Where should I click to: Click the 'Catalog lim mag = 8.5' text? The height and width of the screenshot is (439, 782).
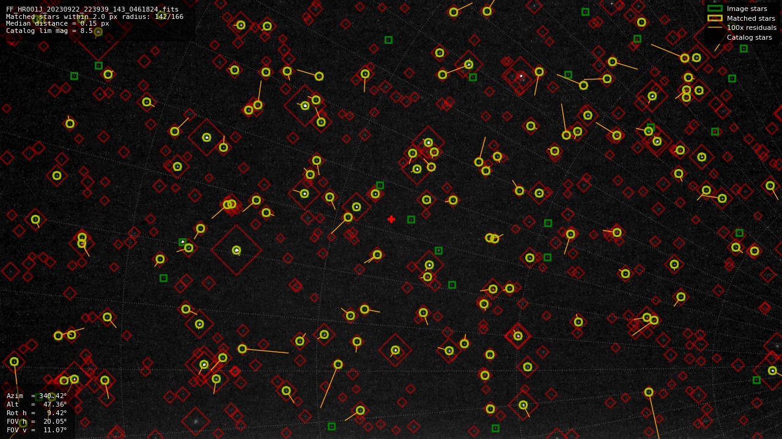[x=50, y=31]
